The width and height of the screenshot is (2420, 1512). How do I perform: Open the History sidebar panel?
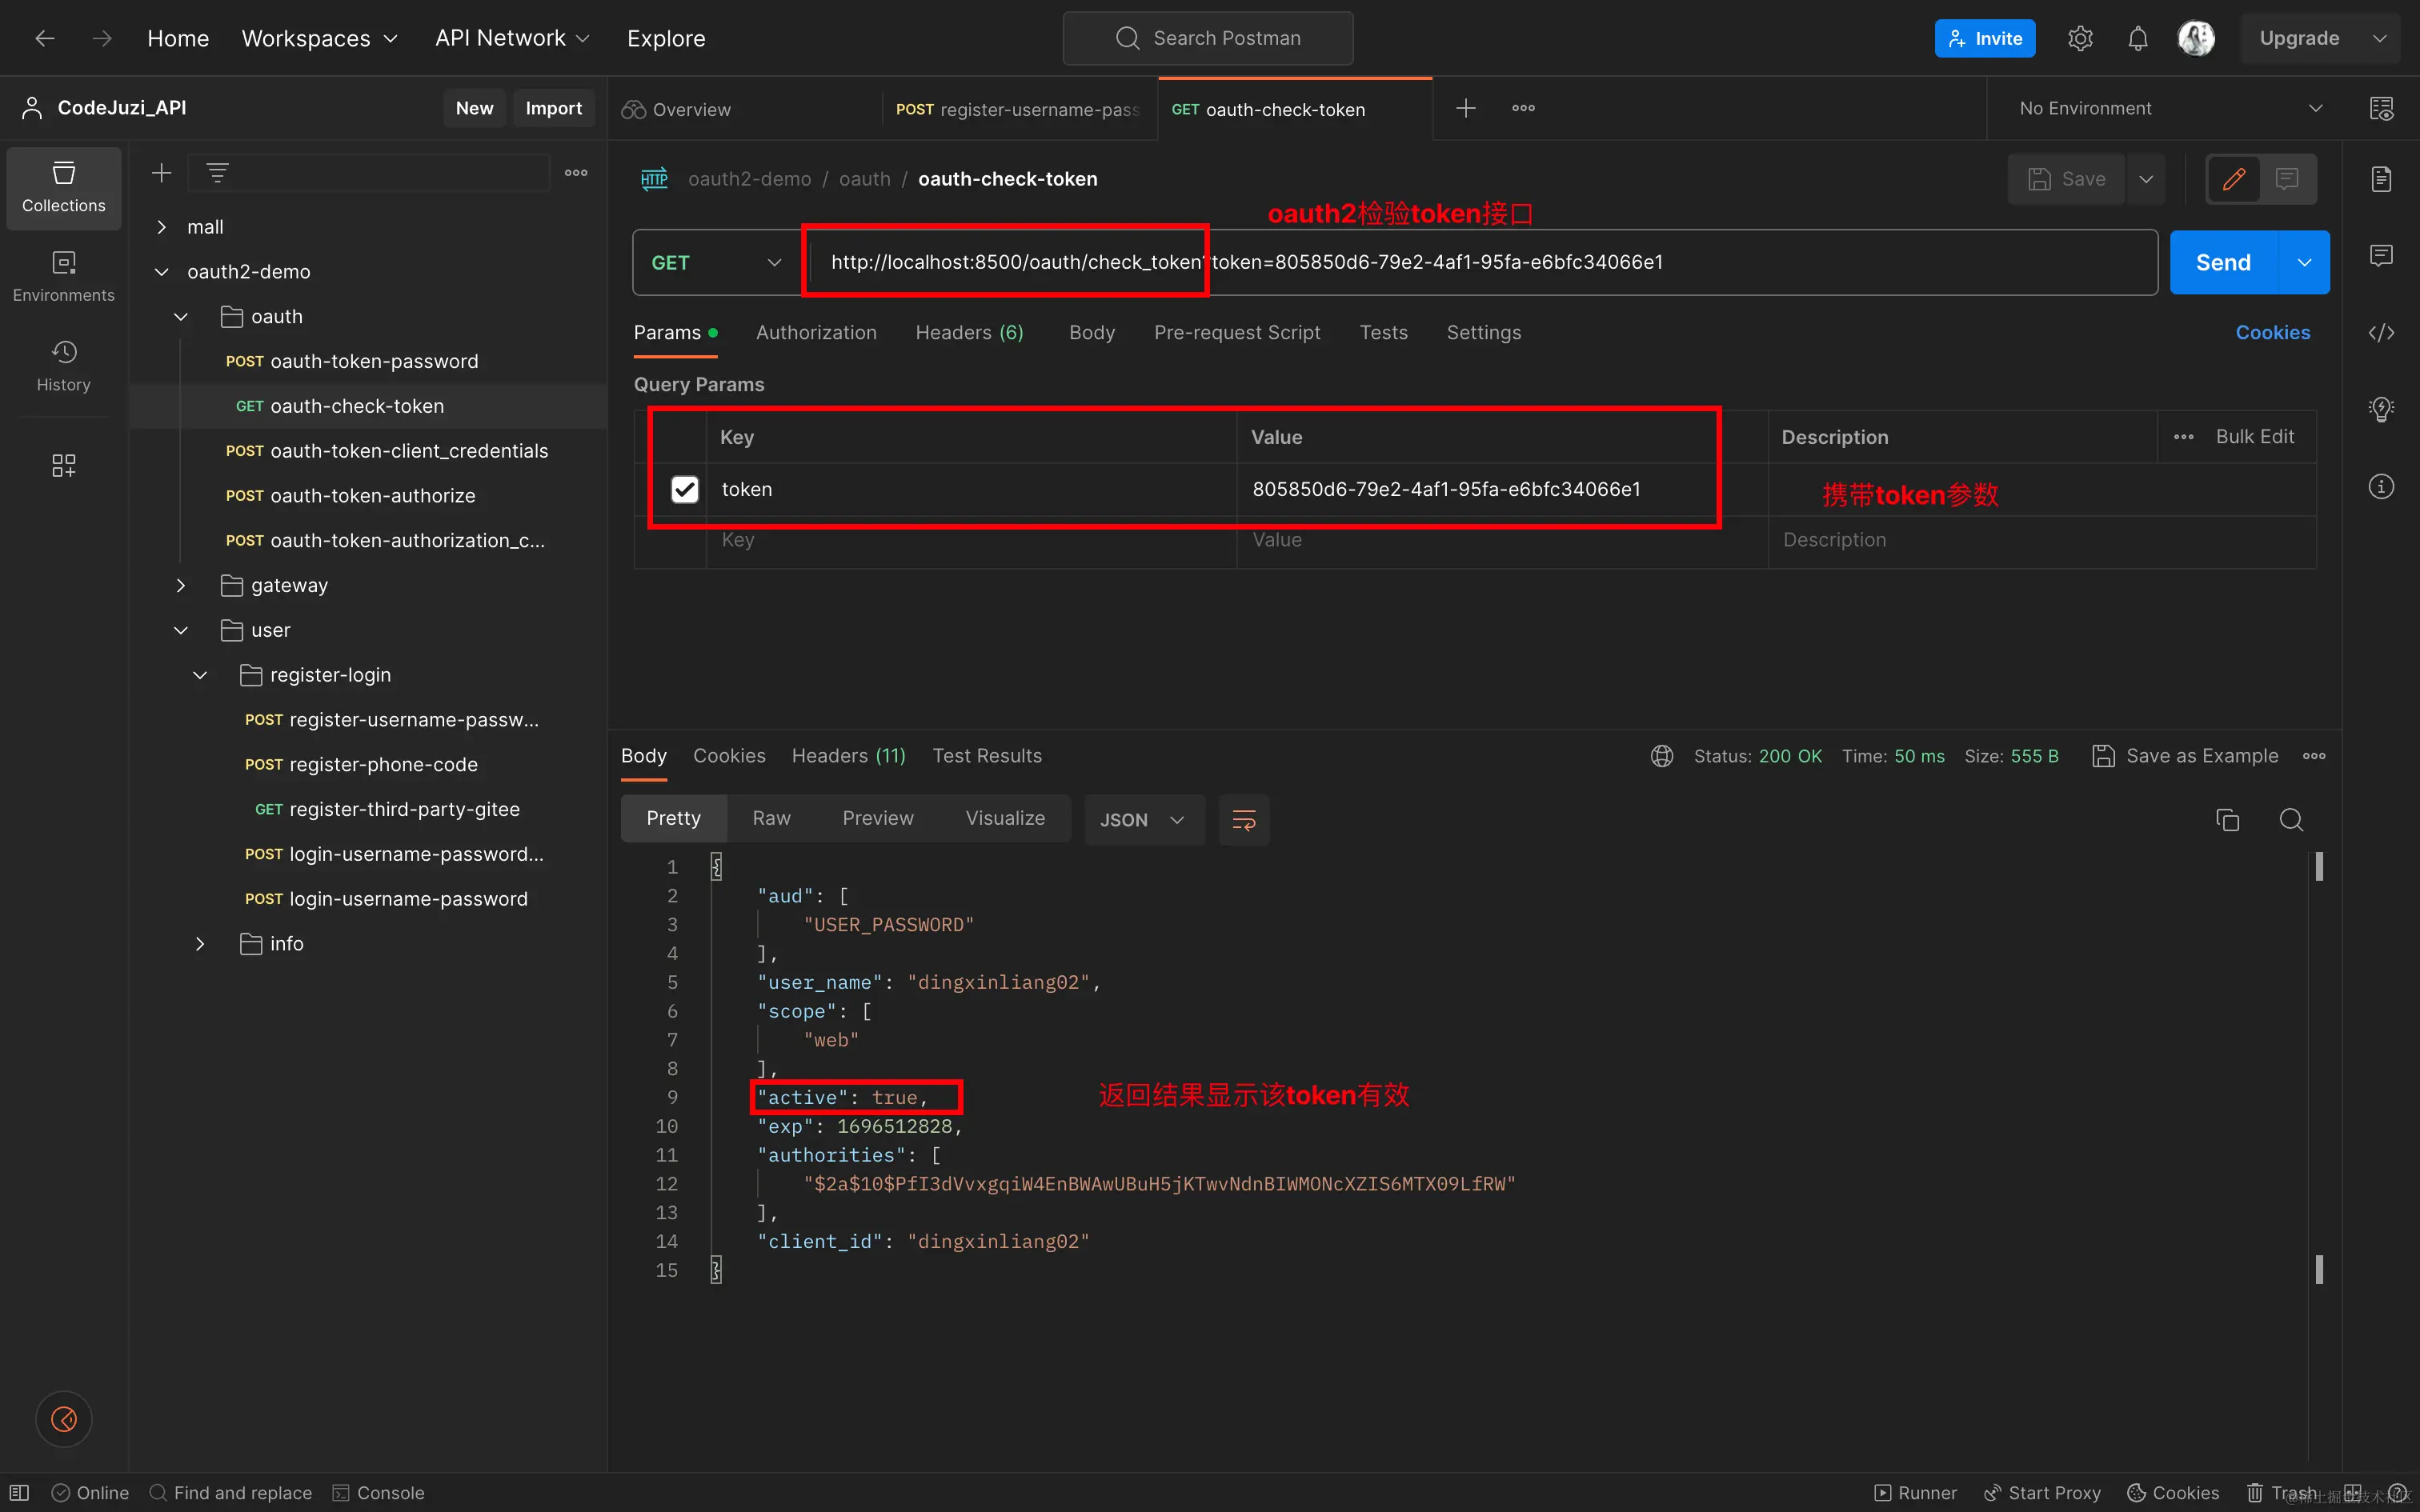point(63,365)
